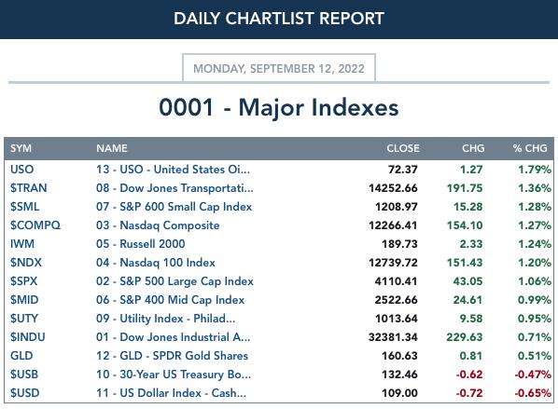Select the $COMPQ symbol
Screen dimensions: 558x409
pyautogui.click(x=35, y=225)
